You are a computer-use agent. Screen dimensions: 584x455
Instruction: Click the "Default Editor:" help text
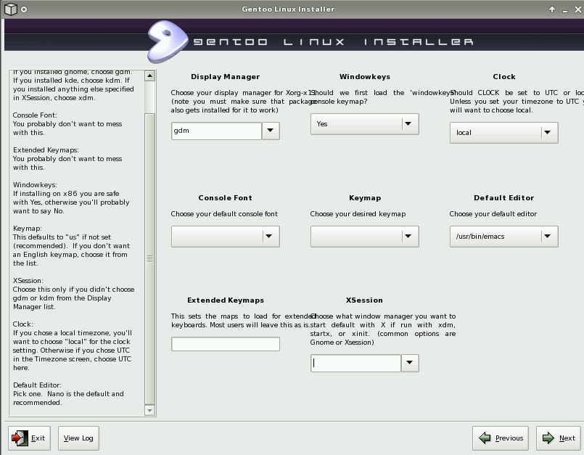(x=37, y=385)
